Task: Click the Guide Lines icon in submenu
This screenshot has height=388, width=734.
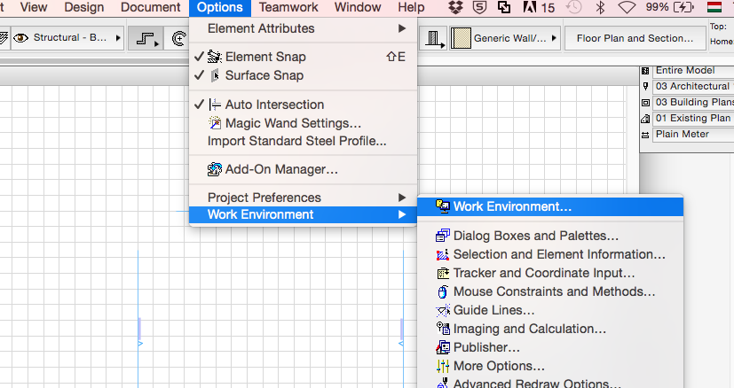Action: (x=443, y=310)
